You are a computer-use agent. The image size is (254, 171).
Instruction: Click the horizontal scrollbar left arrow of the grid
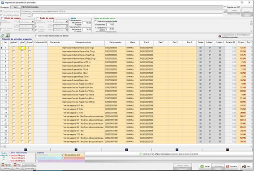point(2,146)
